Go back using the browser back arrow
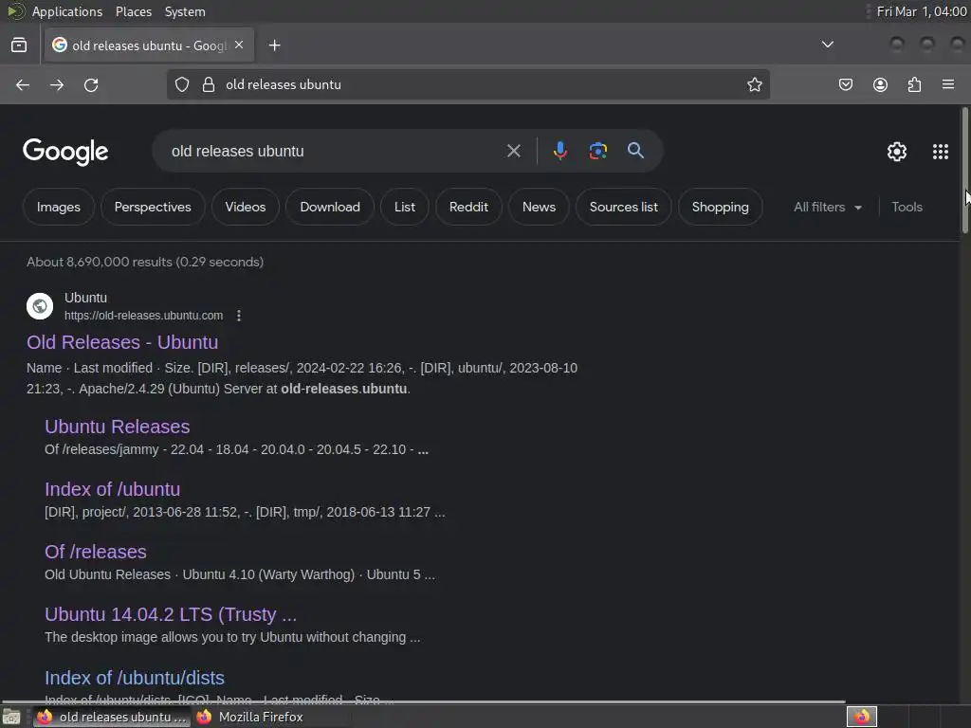The image size is (971, 728). click(23, 84)
